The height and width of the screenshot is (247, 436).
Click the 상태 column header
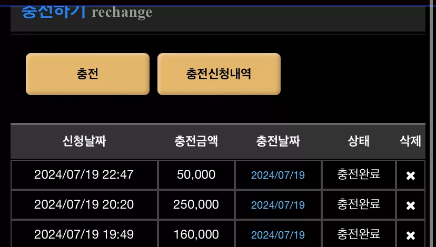pos(359,141)
